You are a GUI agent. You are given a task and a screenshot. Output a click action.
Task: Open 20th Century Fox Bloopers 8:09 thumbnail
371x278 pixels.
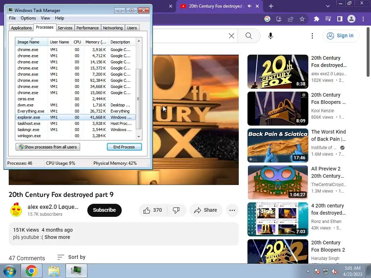(278, 109)
